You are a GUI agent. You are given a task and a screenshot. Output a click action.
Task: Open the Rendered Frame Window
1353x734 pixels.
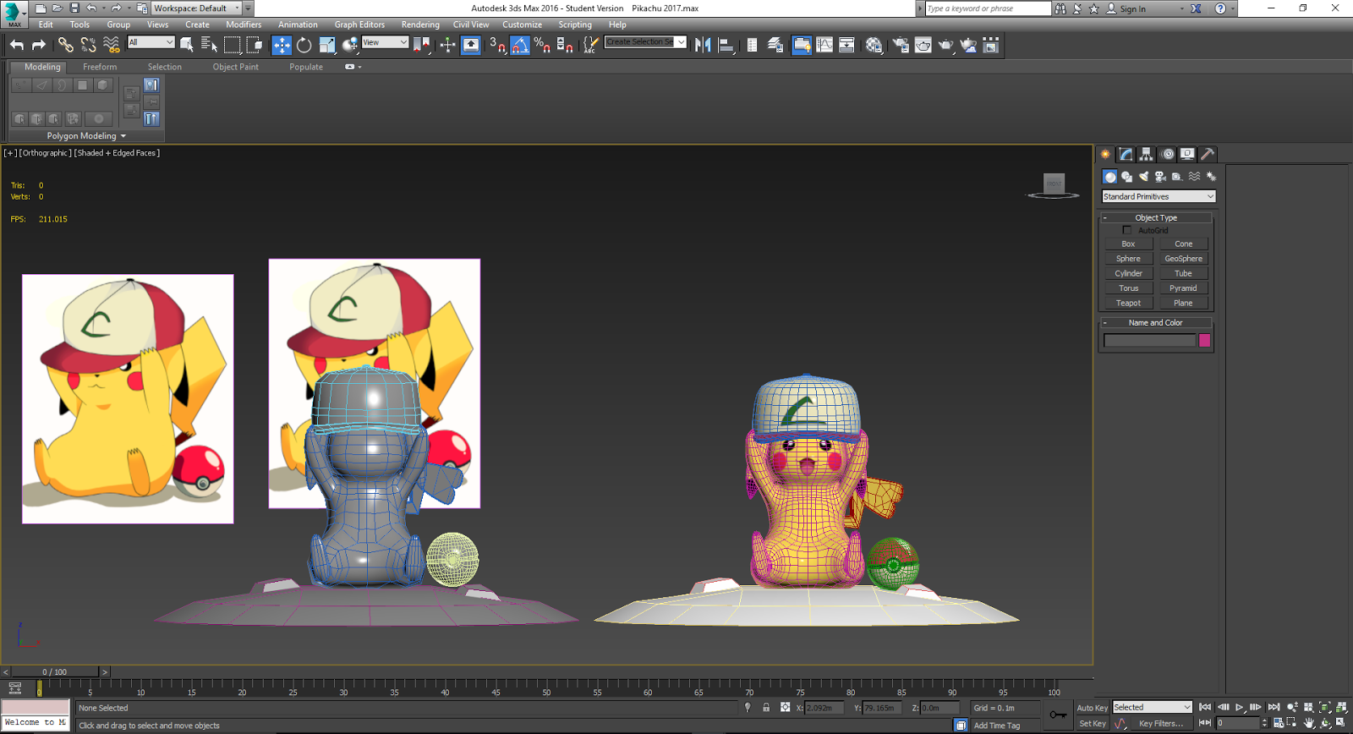tap(923, 45)
